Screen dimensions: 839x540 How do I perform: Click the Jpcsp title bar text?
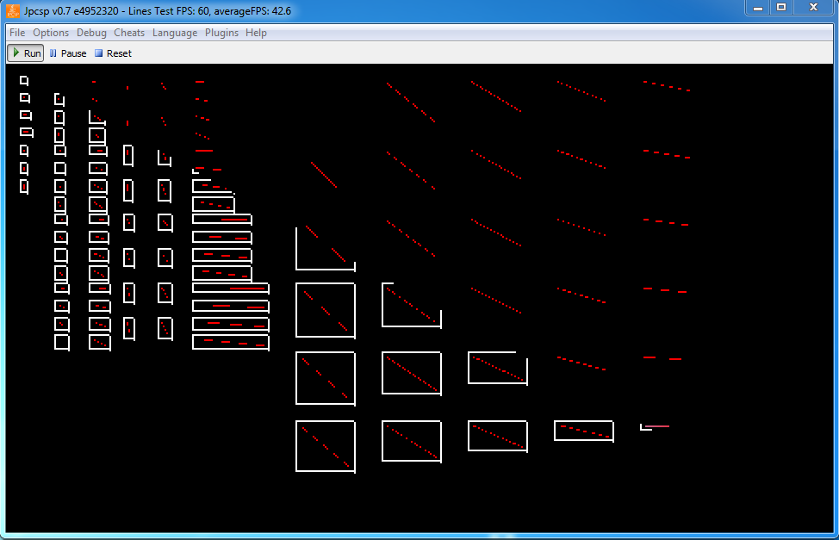click(158, 10)
